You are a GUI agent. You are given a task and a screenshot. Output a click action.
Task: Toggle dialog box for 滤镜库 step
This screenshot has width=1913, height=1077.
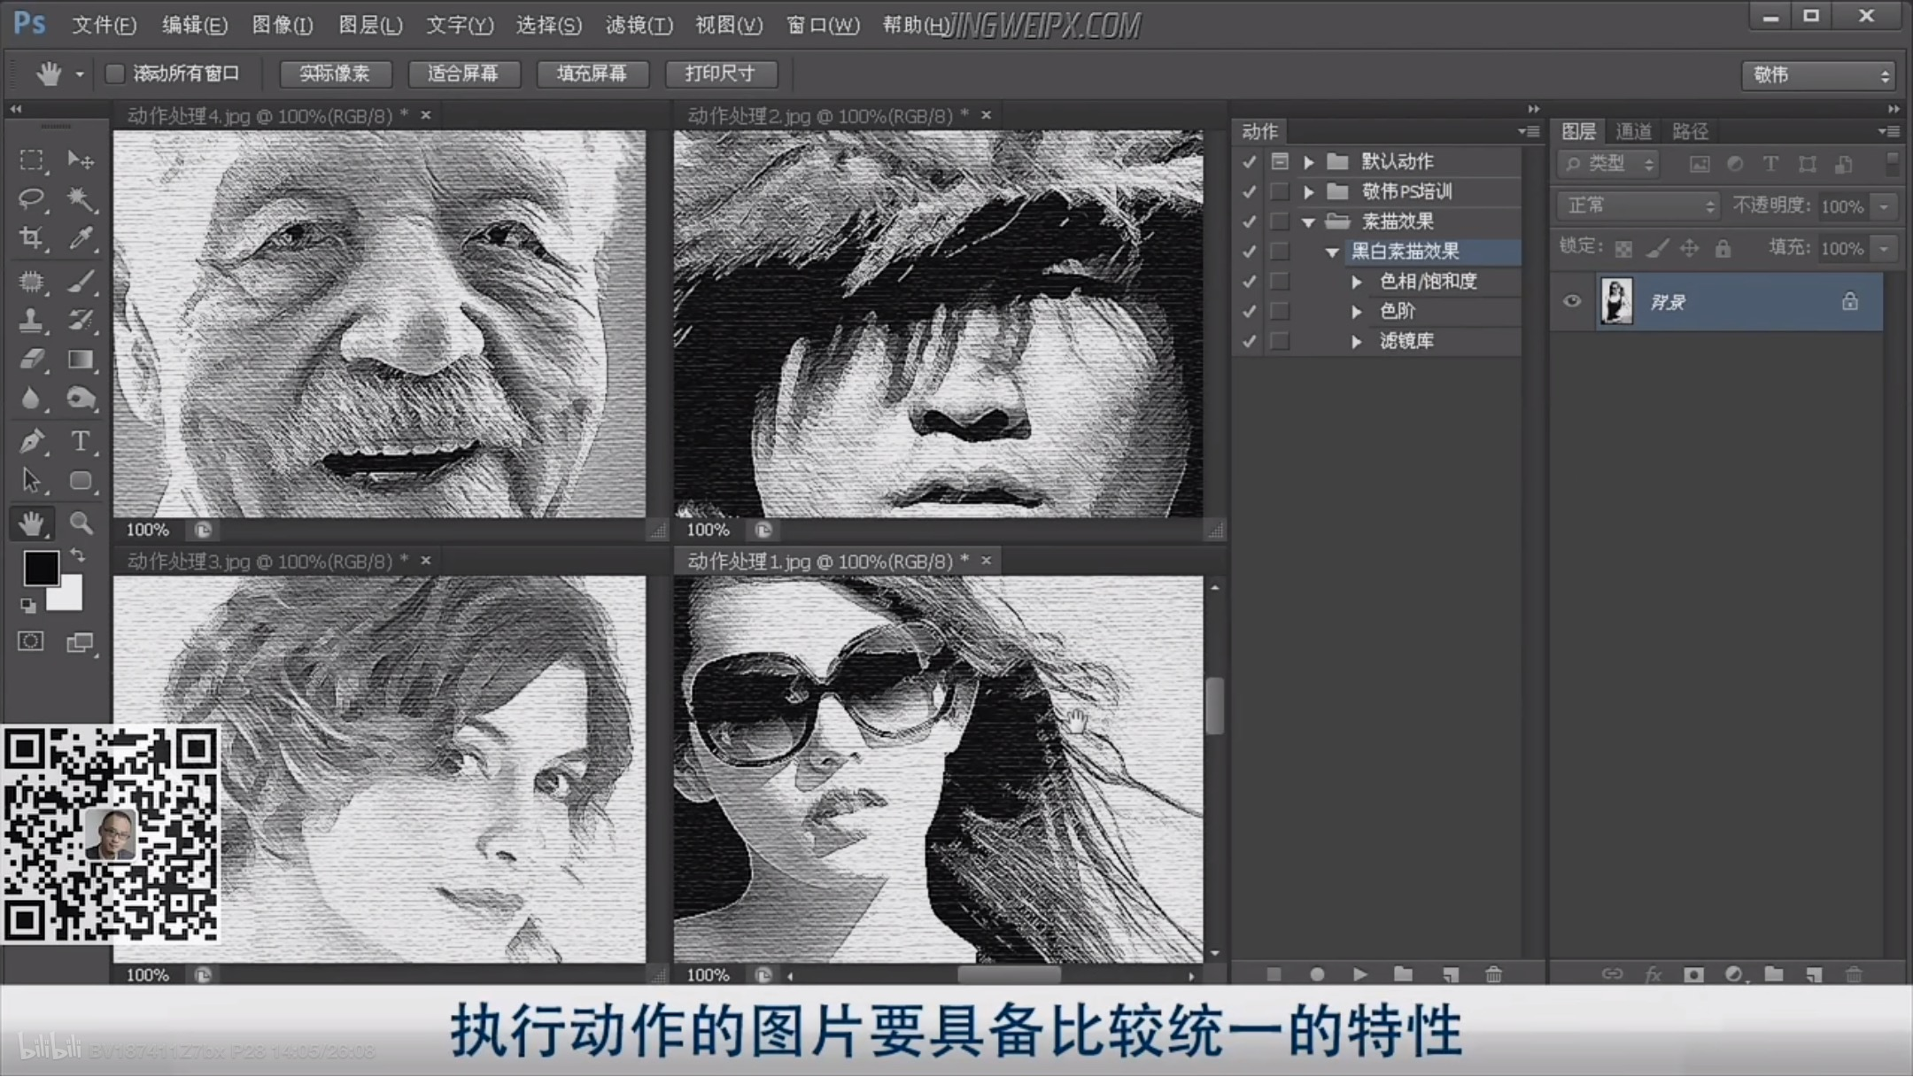pyautogui.click(x=1280, y=341)
